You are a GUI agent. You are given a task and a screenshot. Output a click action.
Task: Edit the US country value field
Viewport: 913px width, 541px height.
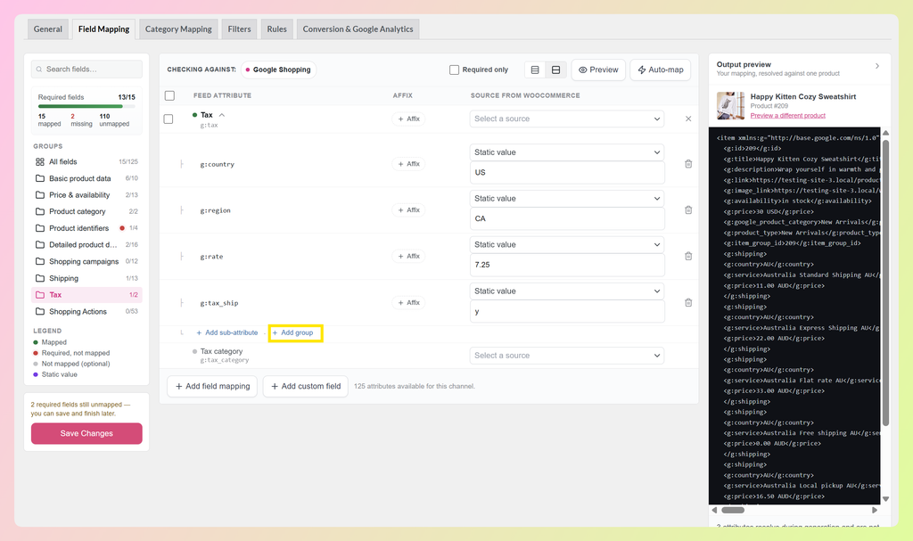point(567,173)
